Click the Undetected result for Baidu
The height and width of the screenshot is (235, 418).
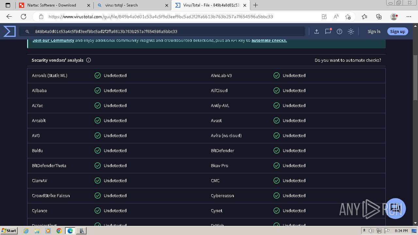click(115, 150)
